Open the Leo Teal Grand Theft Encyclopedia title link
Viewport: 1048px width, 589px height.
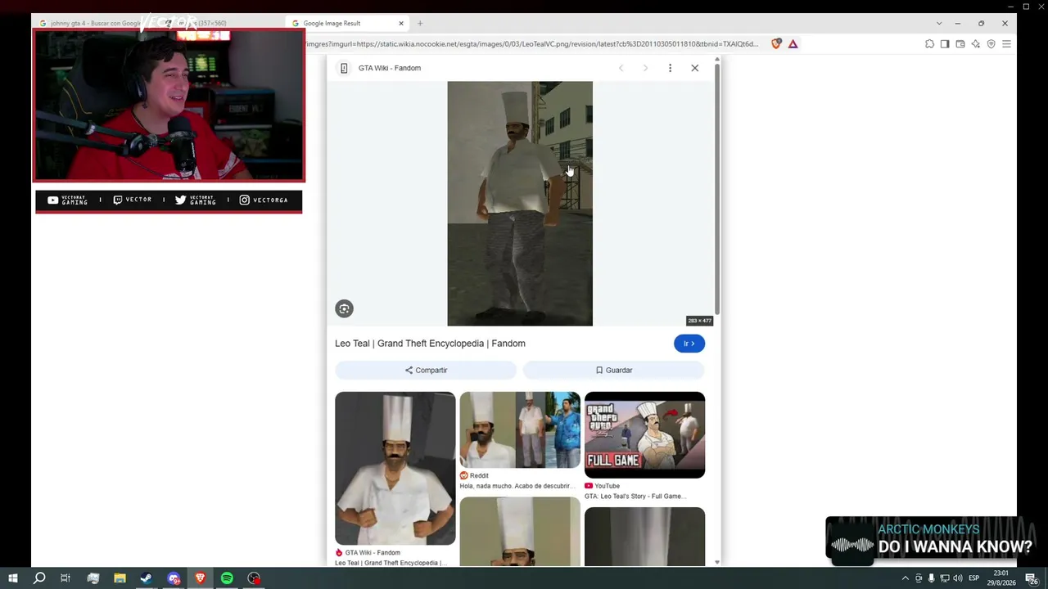pyautogui.click(x=430, y=344)
